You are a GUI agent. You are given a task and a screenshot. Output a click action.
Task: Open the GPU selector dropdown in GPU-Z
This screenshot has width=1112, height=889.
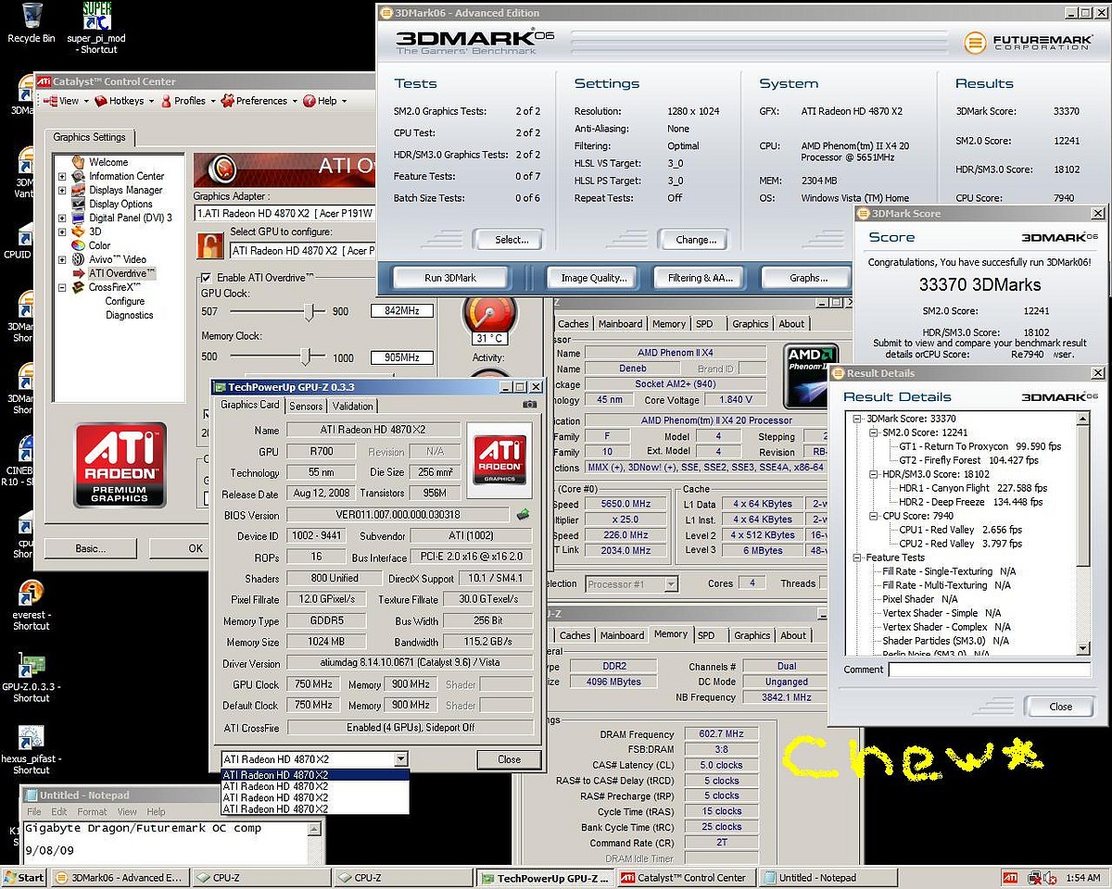400,759
